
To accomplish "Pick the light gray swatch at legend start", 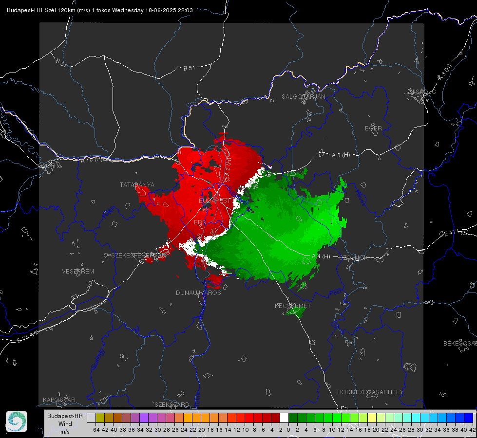I will pos(91,418).
